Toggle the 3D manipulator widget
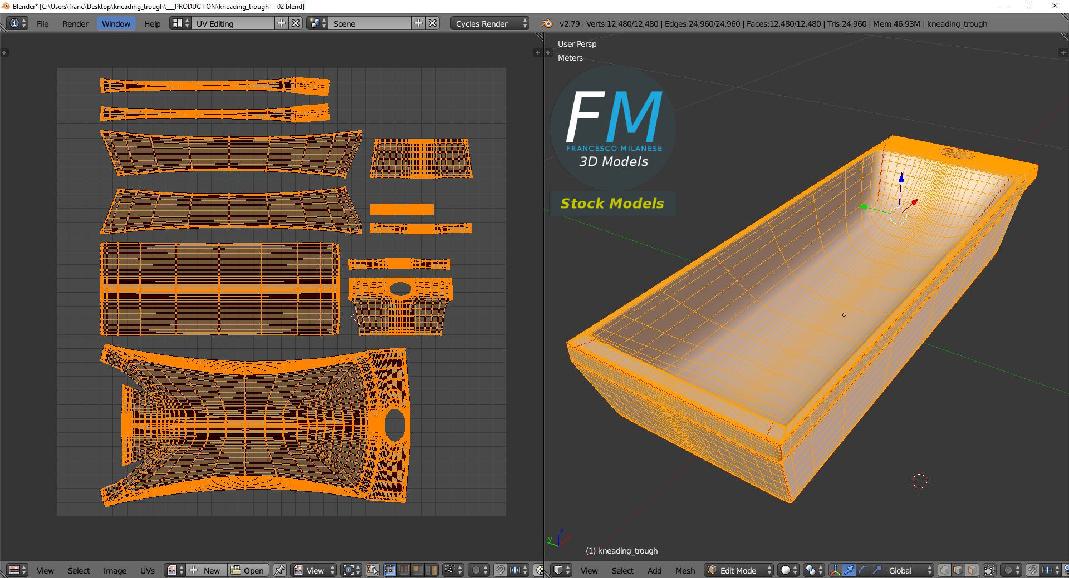Viewport: 1069px width, 578px height. tap(835, 570)
